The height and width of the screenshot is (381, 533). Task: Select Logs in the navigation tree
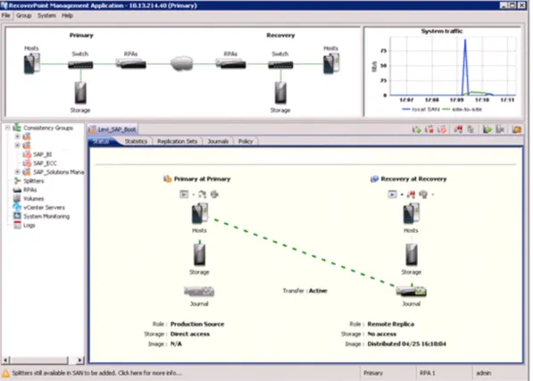pyautogui.click(x=29, y=225)
